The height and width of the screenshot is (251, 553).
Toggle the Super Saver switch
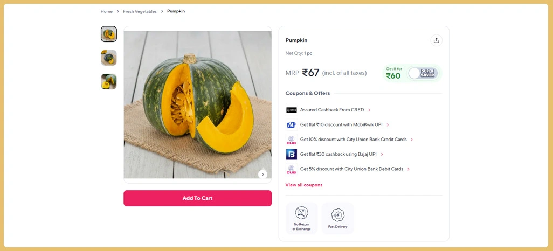click(422, 73)
